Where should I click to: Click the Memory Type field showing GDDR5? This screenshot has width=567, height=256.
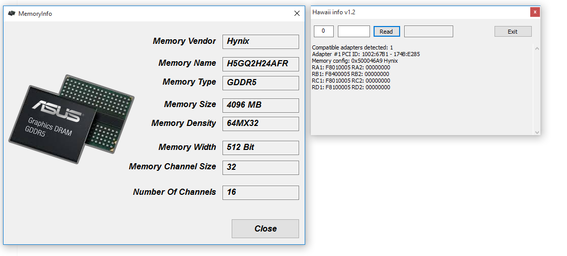(260, 83)
